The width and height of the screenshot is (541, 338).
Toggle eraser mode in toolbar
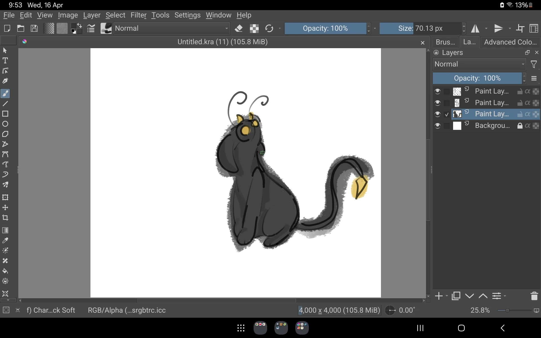pyautogui.click(x=239, y=28)
